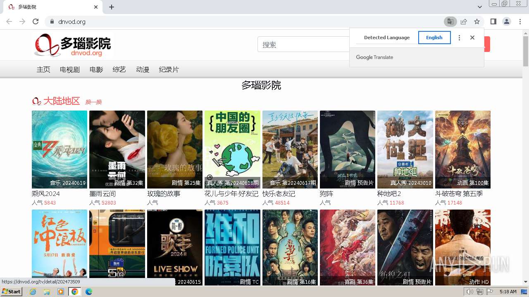Viewport: 529px width, 297px height.
Task: Click the 红色冲浪板 poster thumbnail
Action: click(60, 247)
